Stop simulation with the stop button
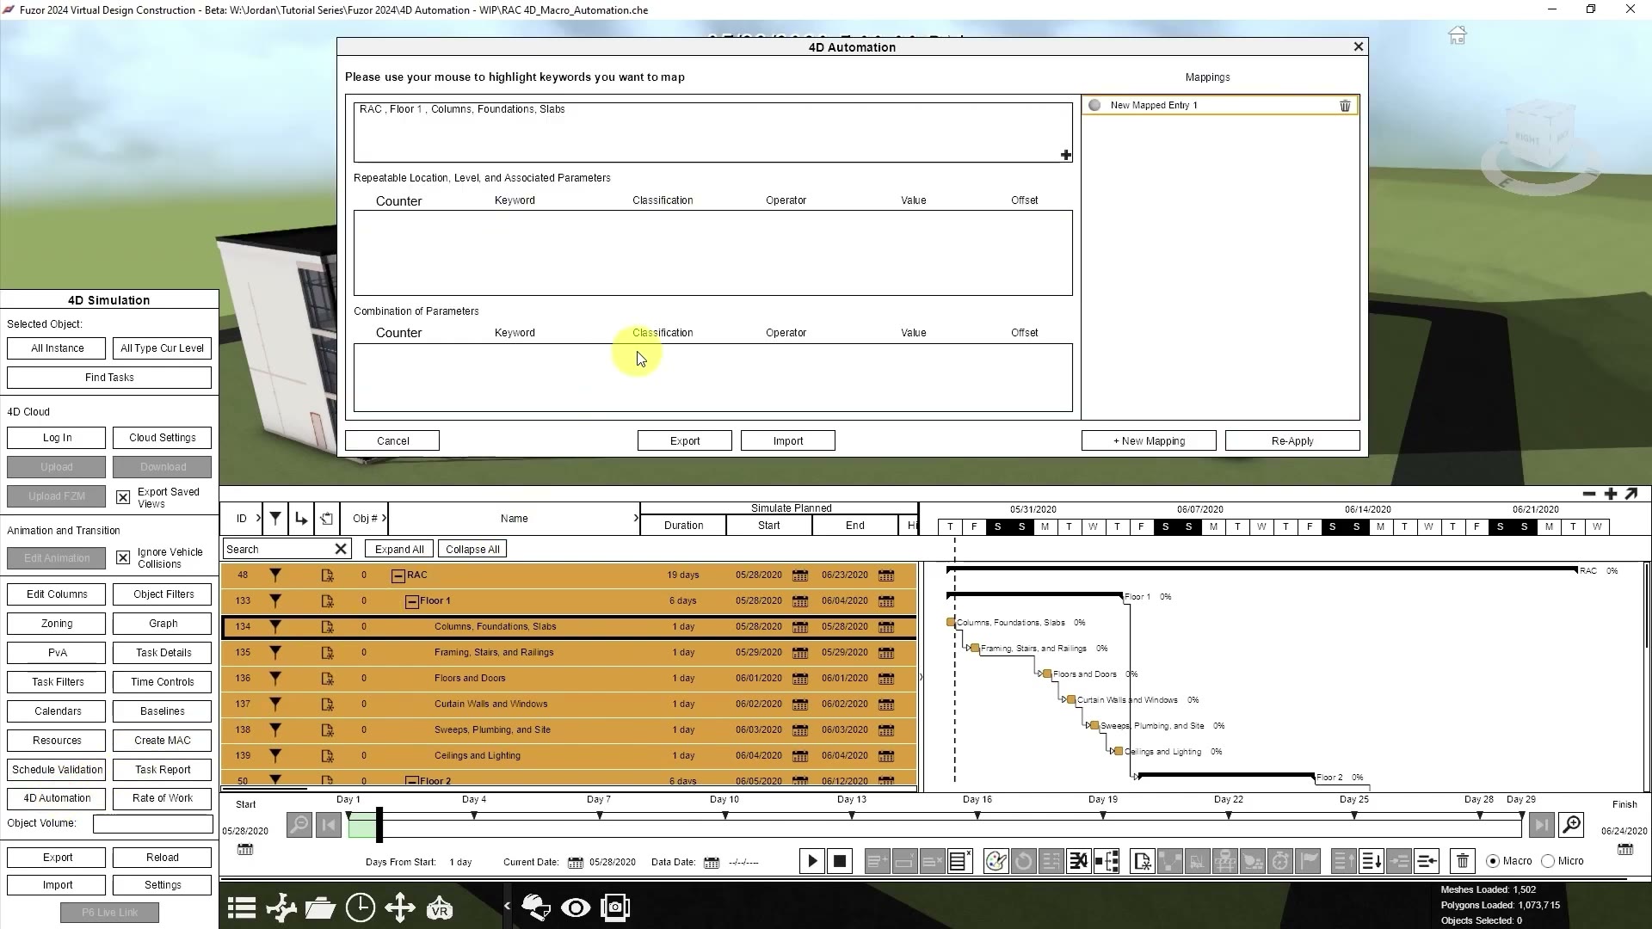1652x929 pixels. click(840, 861)
